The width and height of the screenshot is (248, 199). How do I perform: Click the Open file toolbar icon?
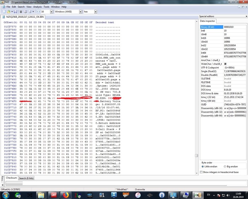(9, 12)
